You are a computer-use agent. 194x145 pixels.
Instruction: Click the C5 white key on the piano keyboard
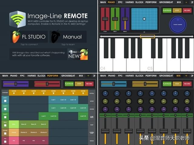pos(147,55)
